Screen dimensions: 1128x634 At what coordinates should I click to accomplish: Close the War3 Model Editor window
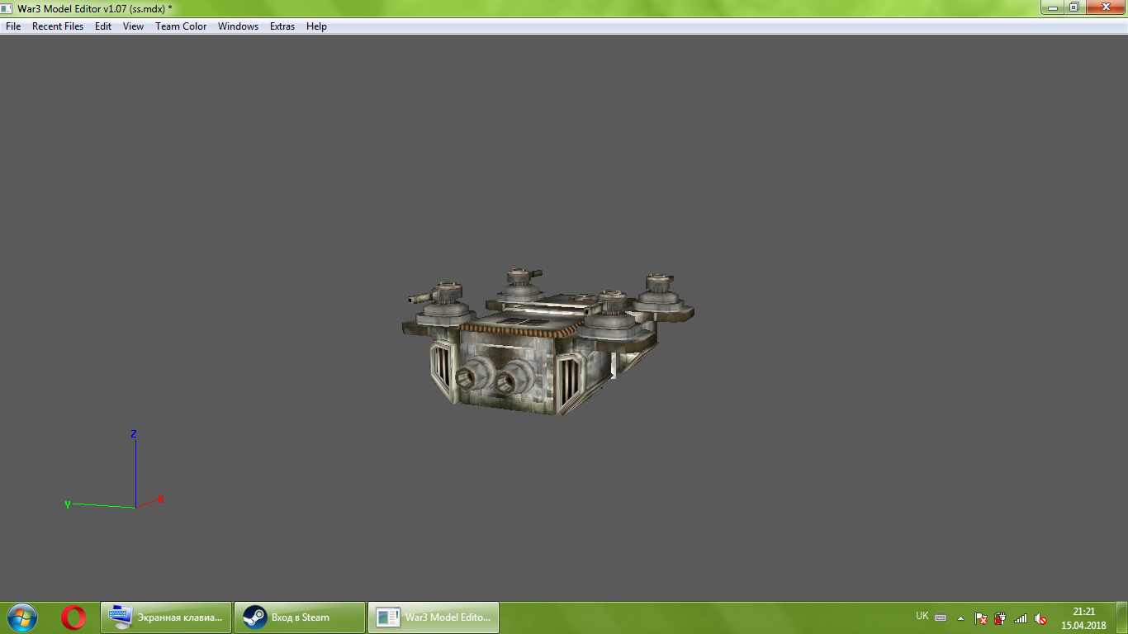(x=1104, y=7)
